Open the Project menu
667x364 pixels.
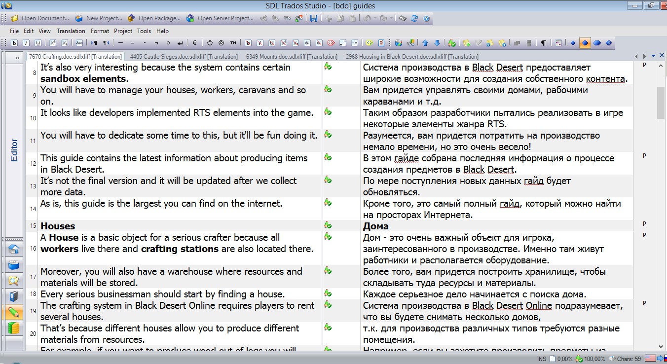123,31
